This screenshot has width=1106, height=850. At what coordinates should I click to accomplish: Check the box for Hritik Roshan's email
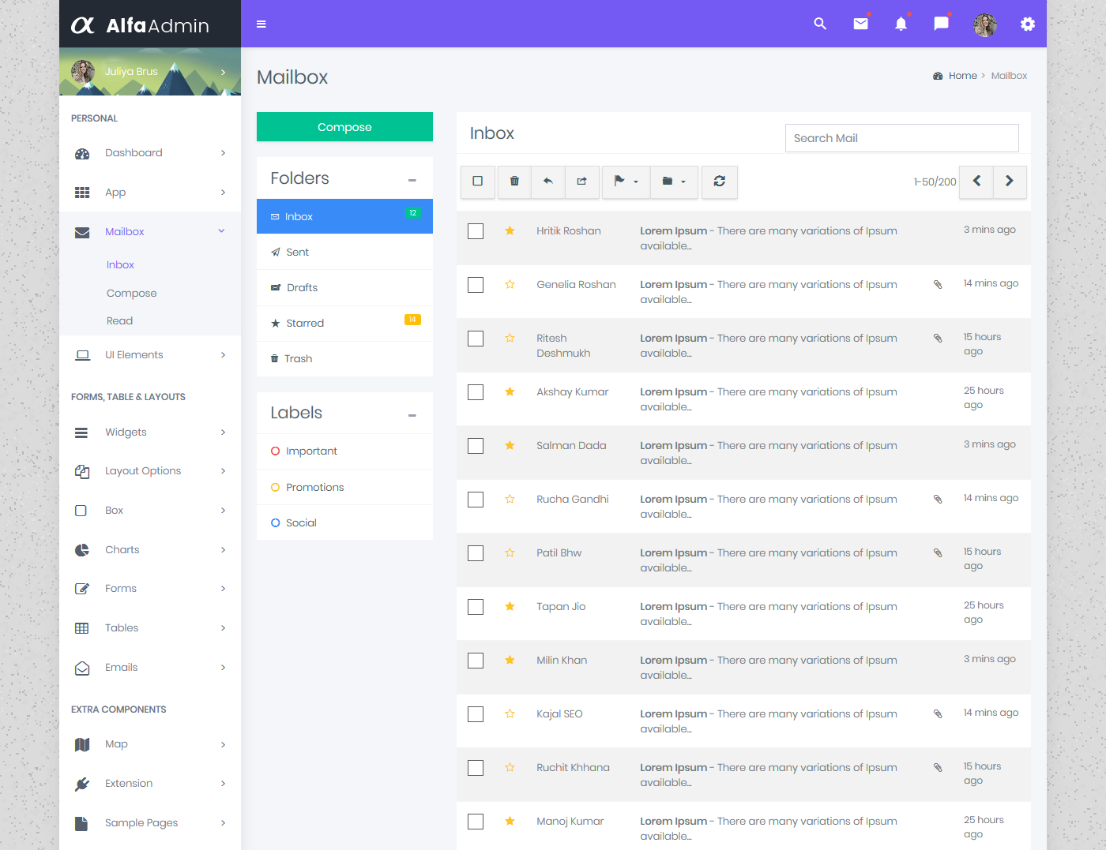[476, 231]
